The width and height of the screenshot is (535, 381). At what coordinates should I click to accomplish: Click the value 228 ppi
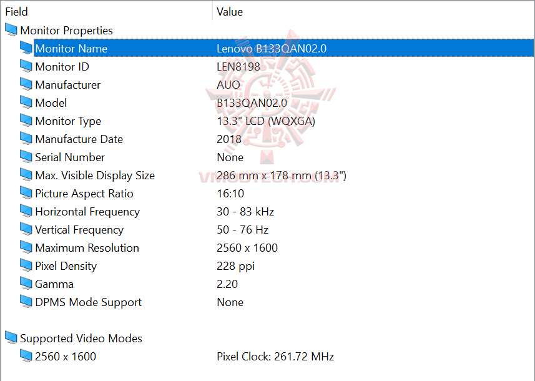(236, 266)
